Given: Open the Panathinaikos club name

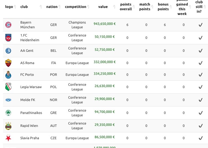Looking at the screenshot, I should coord(31,113).
